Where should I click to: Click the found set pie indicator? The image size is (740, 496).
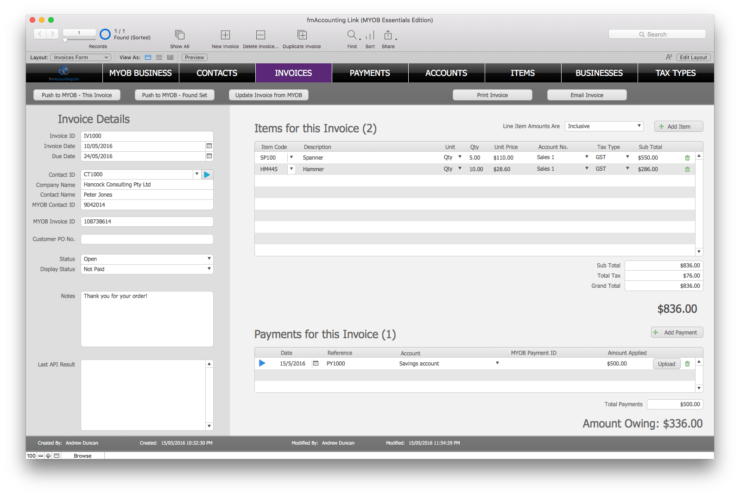click(105, 34)
